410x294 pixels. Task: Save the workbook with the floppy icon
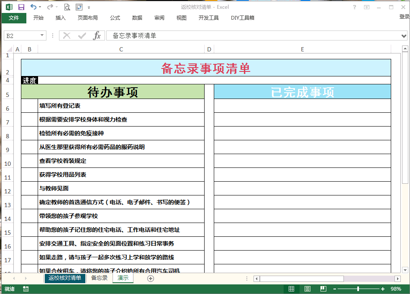click(x=21, y=7)
